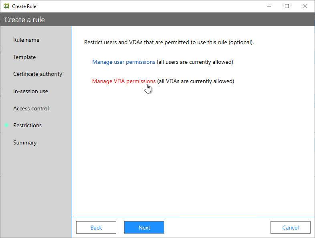Select the Template step in the sidebar
Image resolution: width=315 pixels, height=238 pixels.
24,57
